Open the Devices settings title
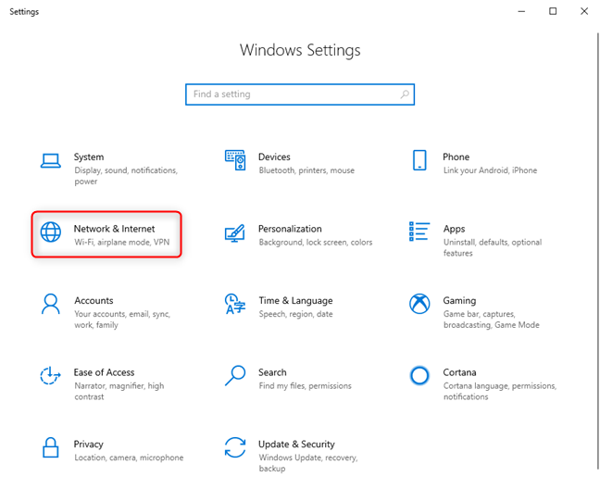Screen dimensions: 600x489 [x=274, y=157]
